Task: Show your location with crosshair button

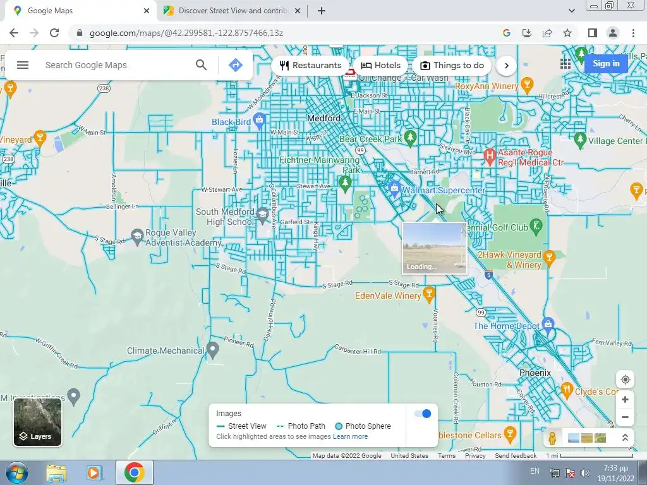Action: pyautogui.click(x=625, y=380)
